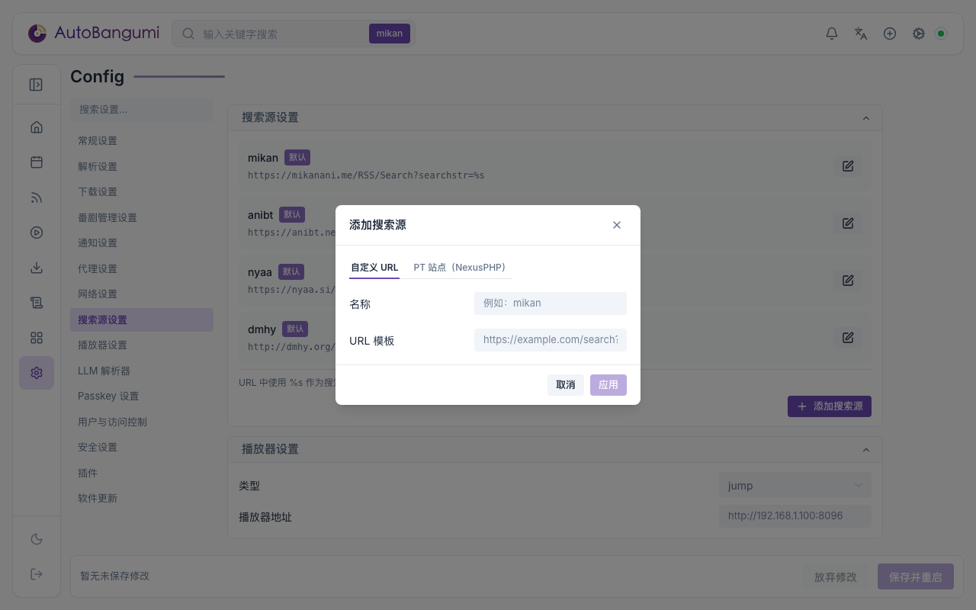
Task: Click the 应用 button in dialog
Action: click(x=608, y=385)
